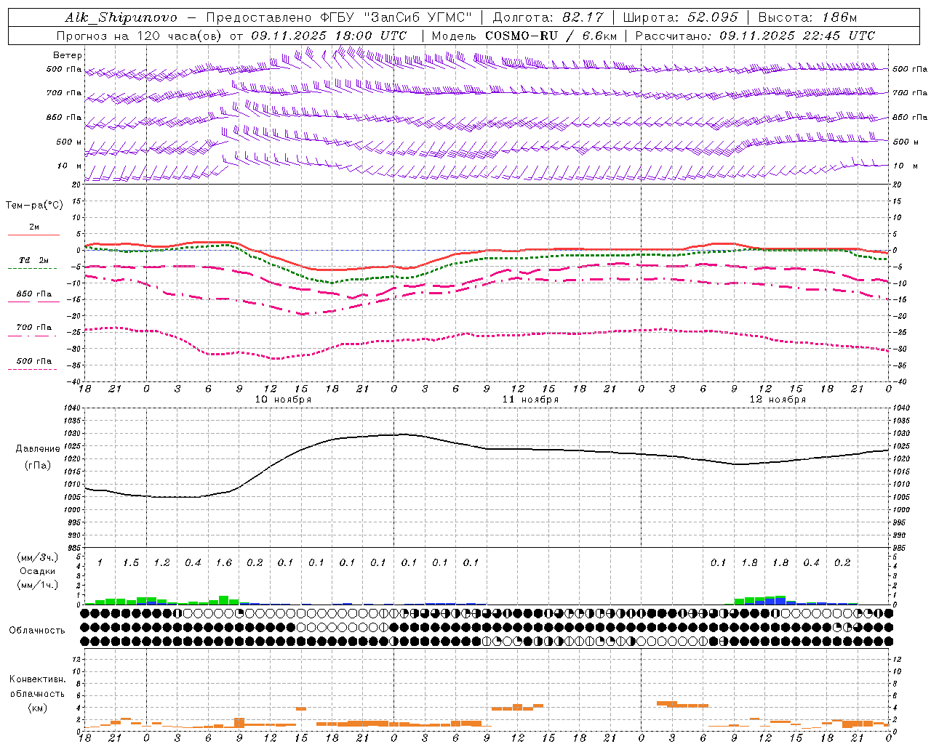The image size is (931, 744).
Task: Click the "Ветер" wind panel label
Action: click(68, 55)
